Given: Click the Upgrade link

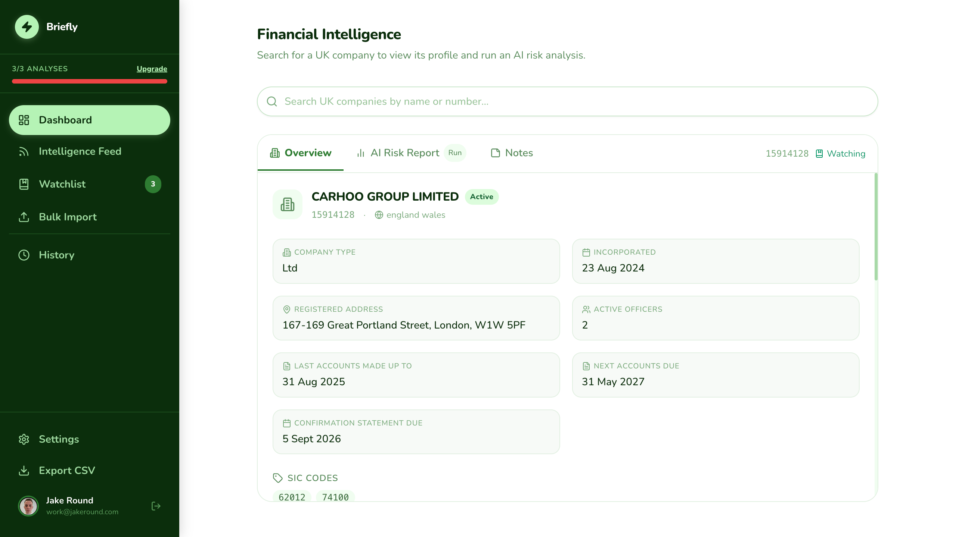Looking at the screenshot, I should [152, 69].
